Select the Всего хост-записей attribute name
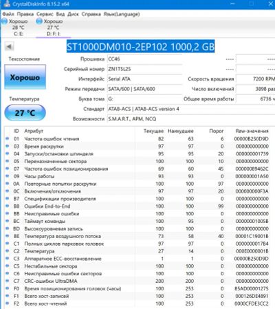 click(47, 296)
